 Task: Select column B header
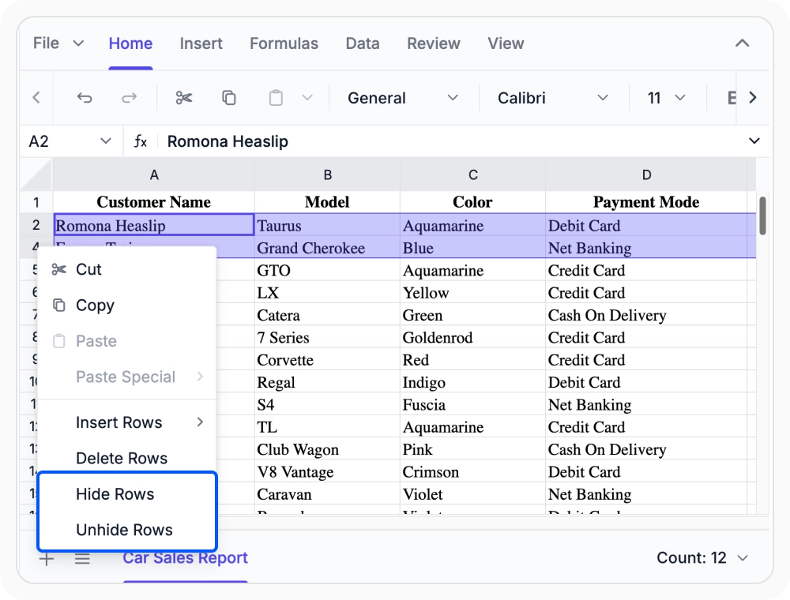coord(328,174)
